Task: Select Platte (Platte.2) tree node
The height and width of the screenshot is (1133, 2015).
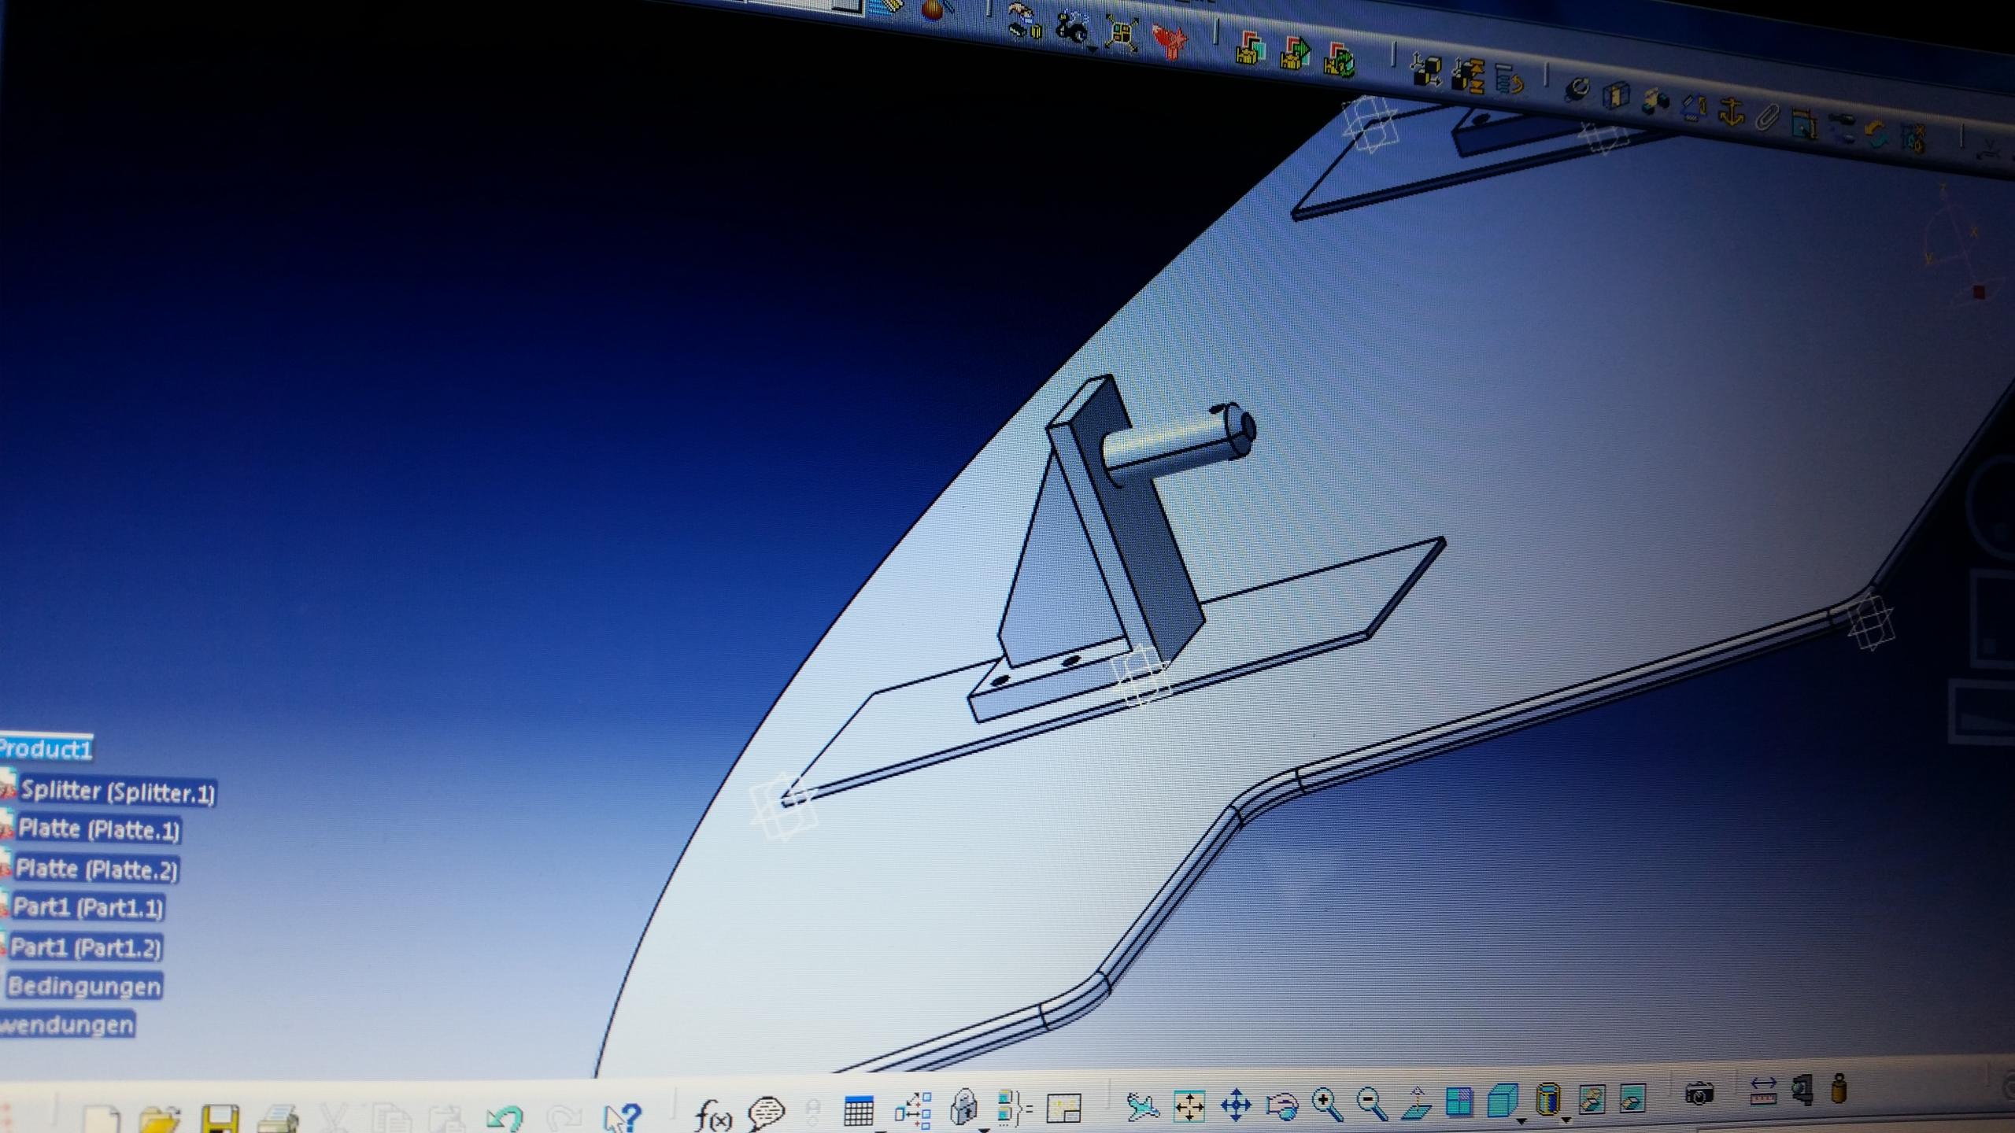Action: (x=97, y=869)
